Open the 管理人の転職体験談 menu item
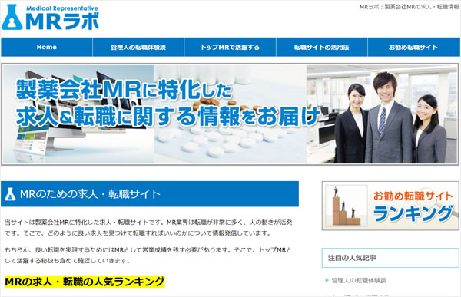The height and width of the screenshot is (297, 461). coord(138,47)
